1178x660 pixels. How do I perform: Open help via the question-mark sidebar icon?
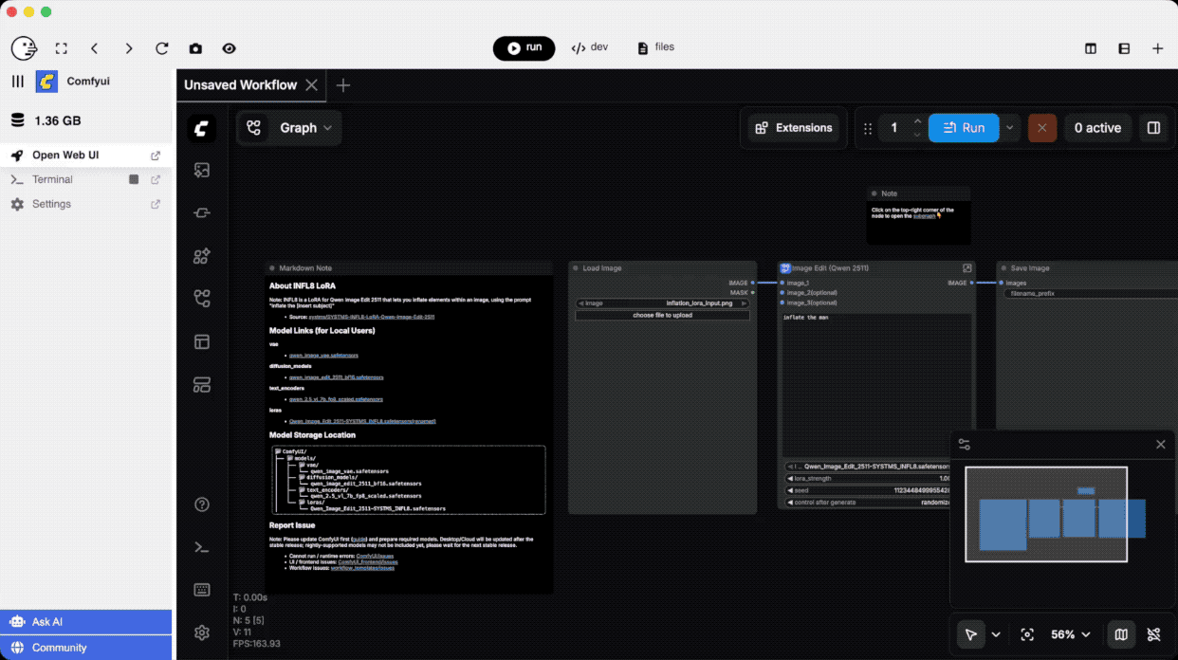(x=201, y=504)
